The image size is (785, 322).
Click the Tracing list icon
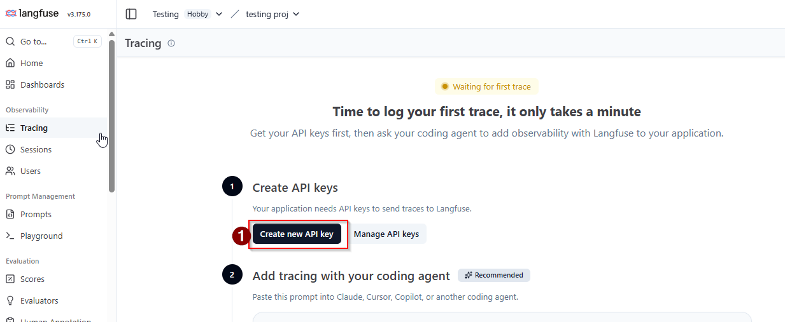click(10, 128)
